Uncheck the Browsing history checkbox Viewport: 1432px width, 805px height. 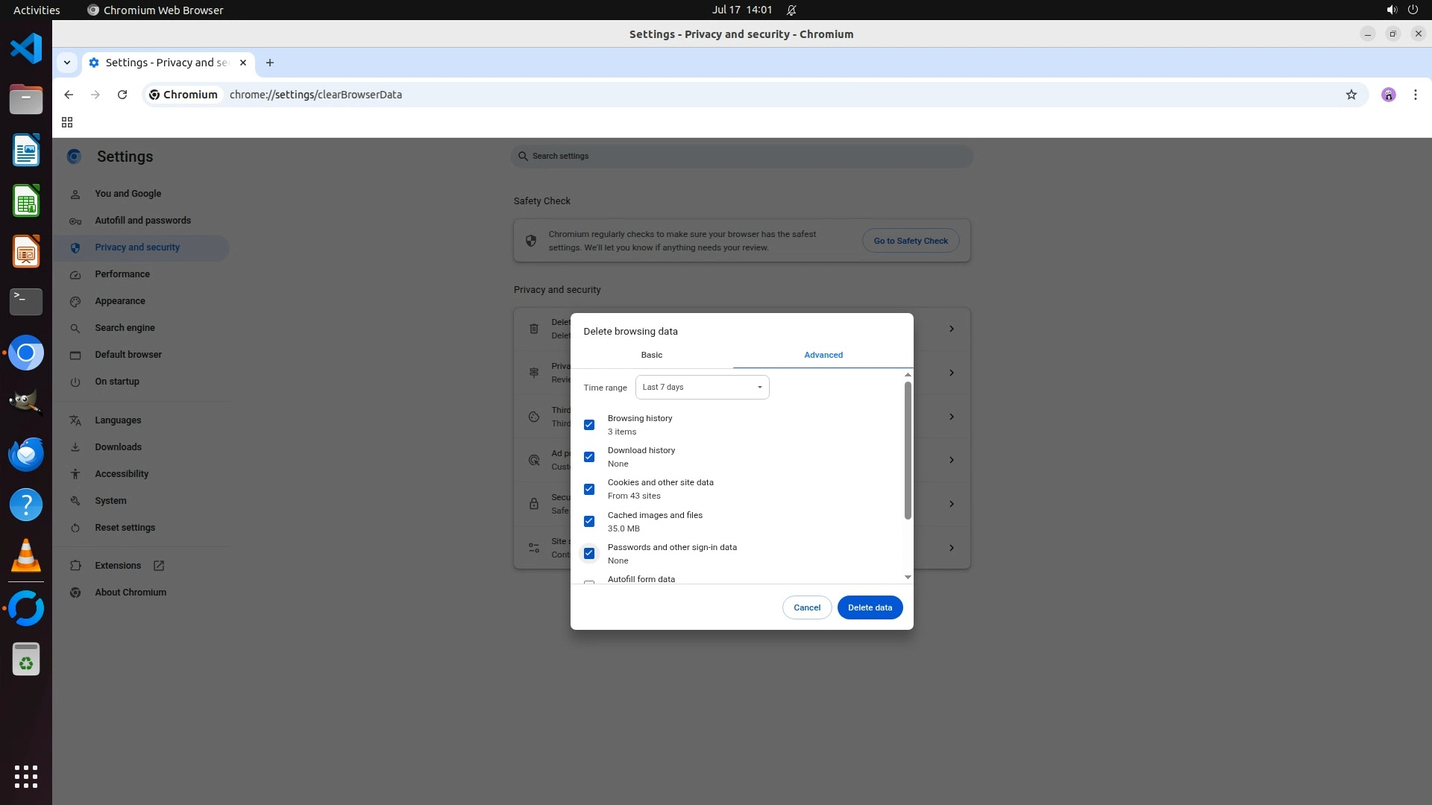[x=589, y=425]
